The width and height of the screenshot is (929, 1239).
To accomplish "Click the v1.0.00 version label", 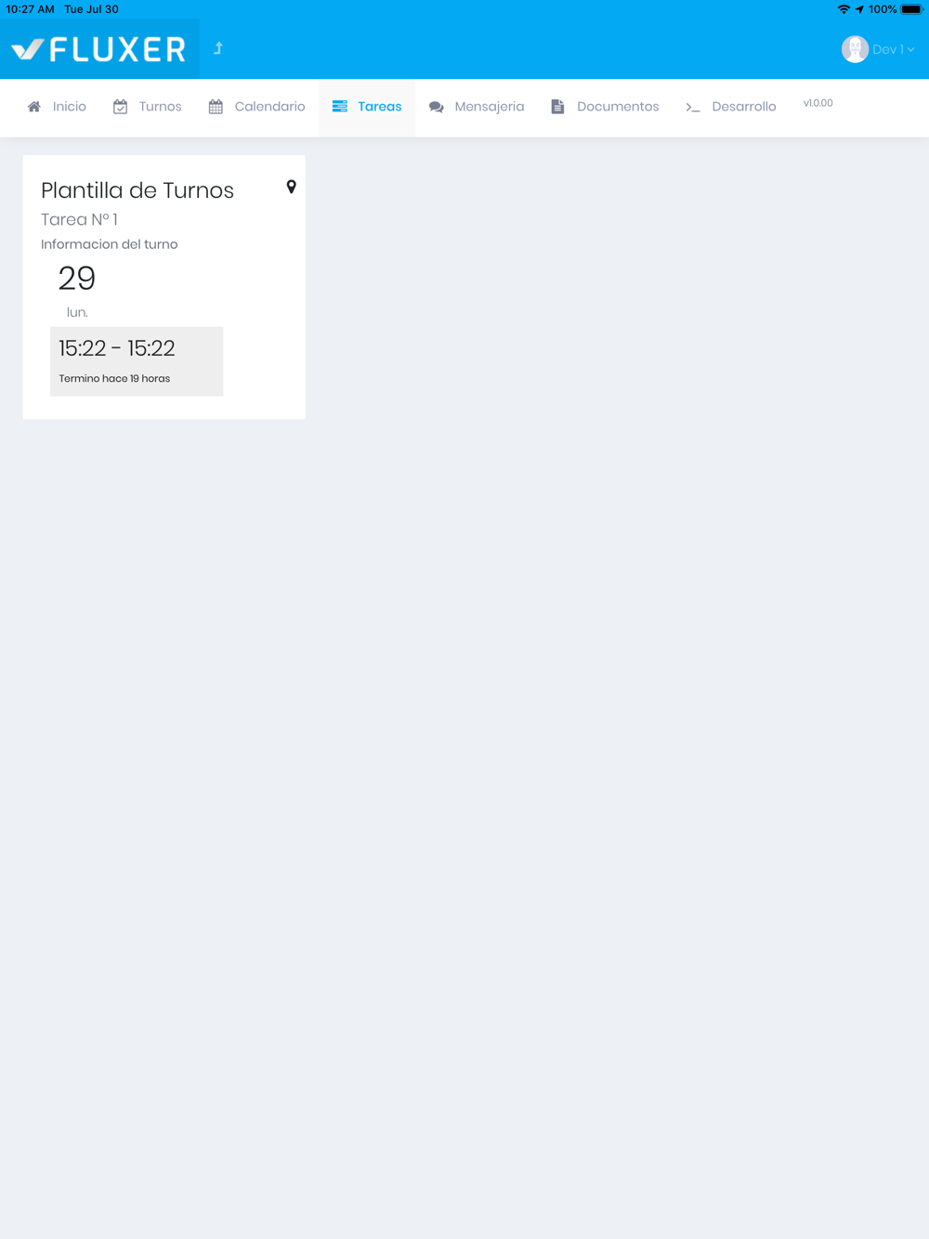I will 818,103.
